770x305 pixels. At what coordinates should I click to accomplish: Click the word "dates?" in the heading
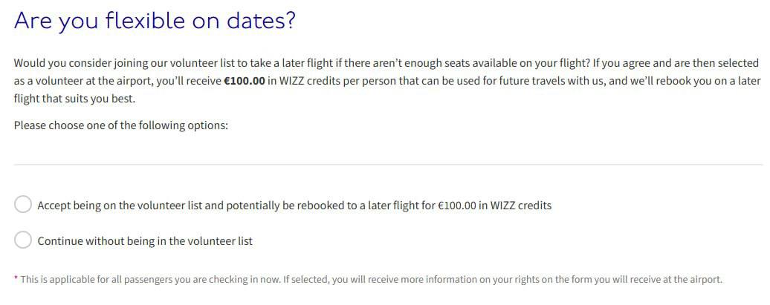click(x=265, y=21)
